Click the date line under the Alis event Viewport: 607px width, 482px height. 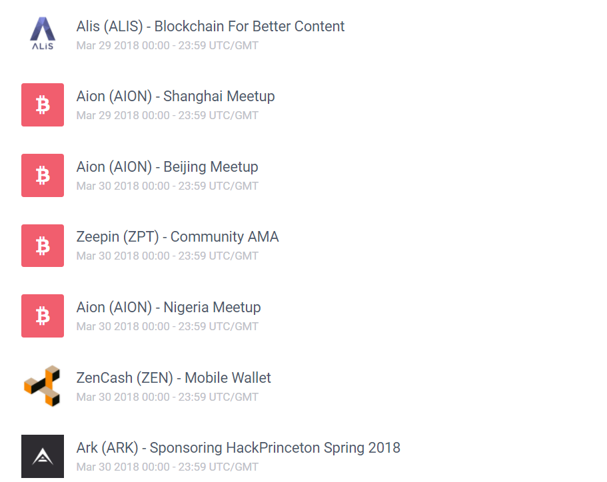(x=167, y=46)
